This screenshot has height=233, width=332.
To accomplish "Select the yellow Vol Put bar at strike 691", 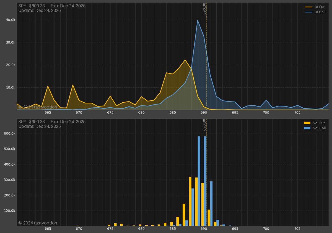I will (x=209, y=218).
